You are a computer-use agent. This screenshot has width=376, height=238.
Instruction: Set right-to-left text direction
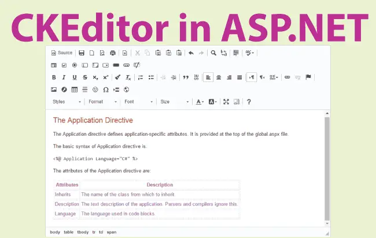tap(262, 77)
